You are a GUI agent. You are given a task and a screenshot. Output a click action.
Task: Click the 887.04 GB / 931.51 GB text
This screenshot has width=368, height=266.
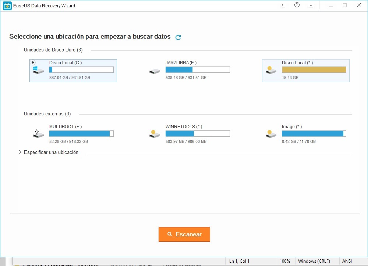[70, 78]
